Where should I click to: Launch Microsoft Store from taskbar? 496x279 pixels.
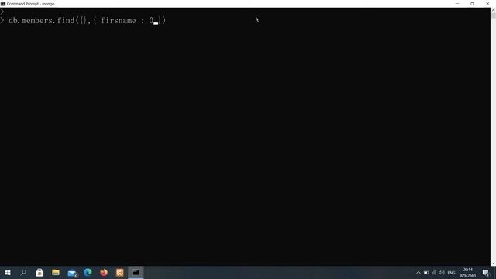click(40, 272)
